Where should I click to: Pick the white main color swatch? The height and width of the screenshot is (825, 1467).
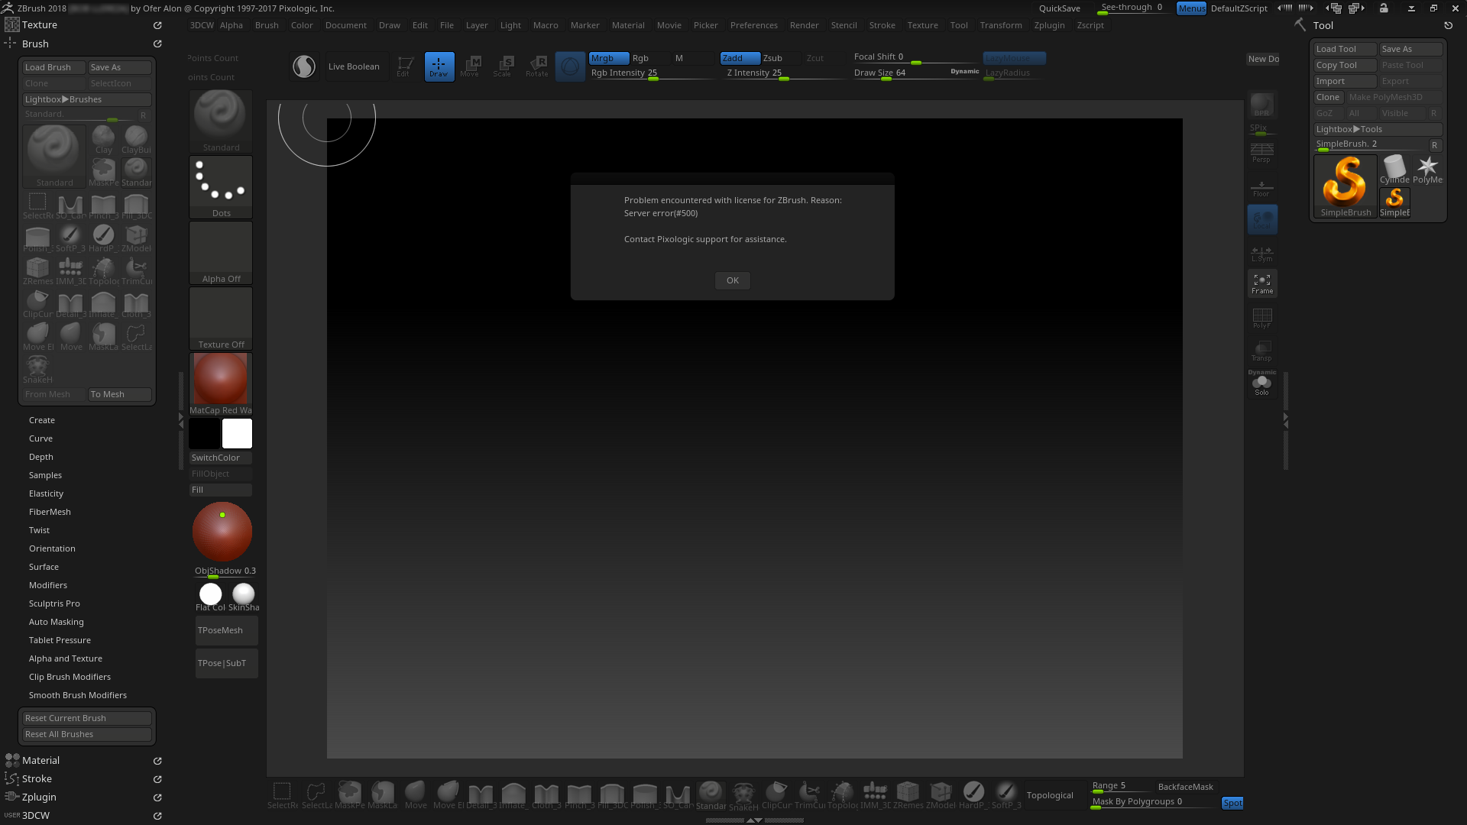[237, 433]
